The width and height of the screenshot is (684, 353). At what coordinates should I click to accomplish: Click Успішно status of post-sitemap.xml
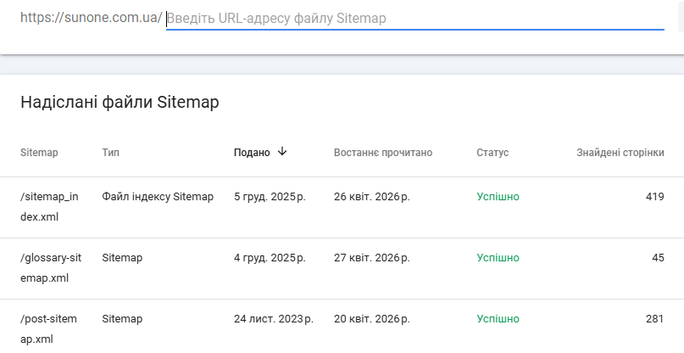498,319
